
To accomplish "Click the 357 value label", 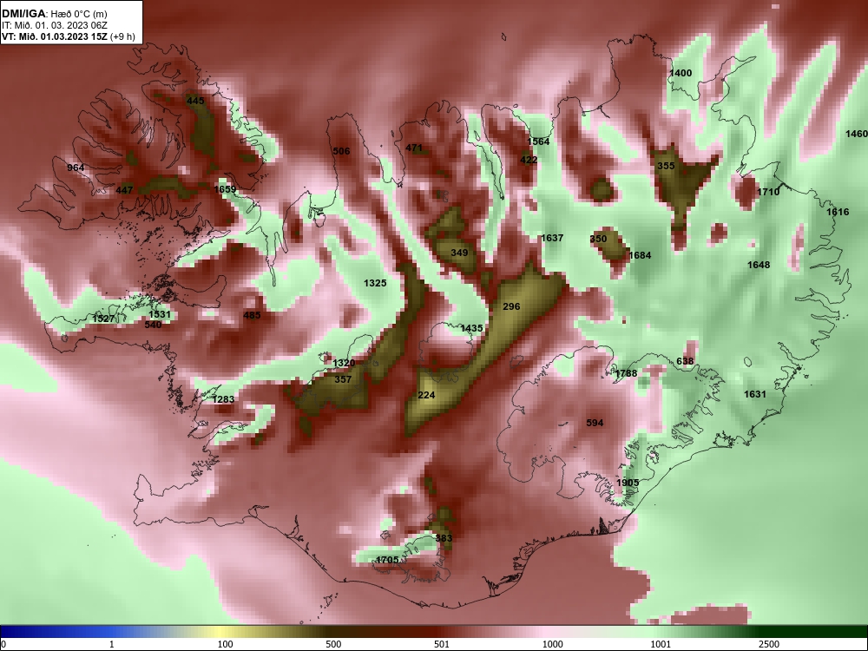I will 343,379.
